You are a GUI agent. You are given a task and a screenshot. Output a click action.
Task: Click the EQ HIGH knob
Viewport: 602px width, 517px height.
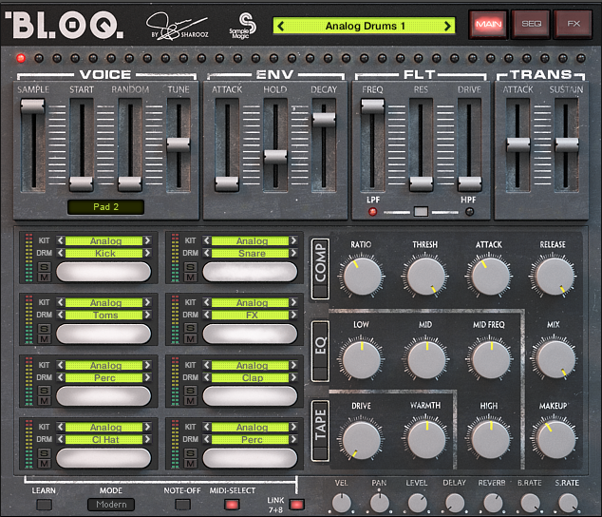tap(490, 440)
